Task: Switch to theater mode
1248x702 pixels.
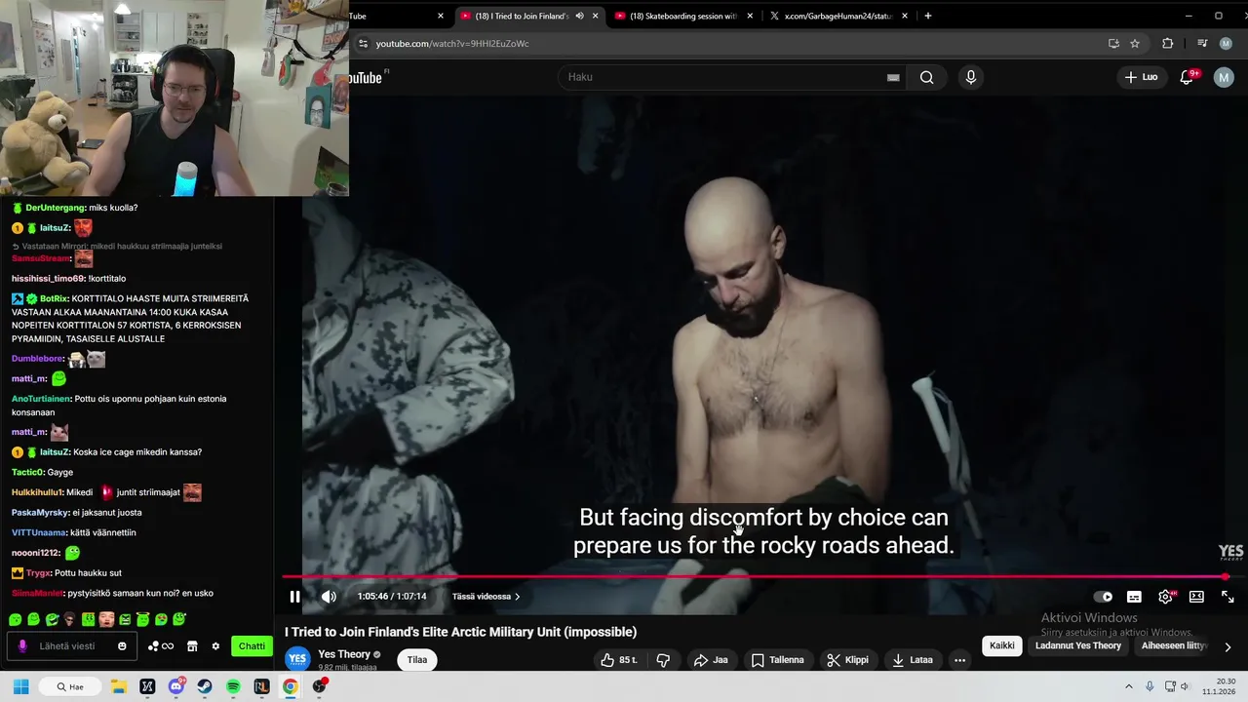Action: pyautogui.click(x=1196, y=597)
